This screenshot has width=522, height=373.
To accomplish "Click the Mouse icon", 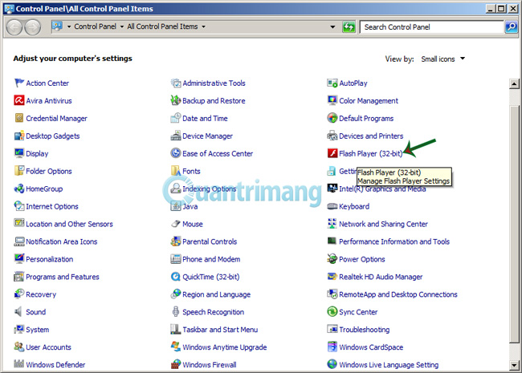I will click(175, 224).
